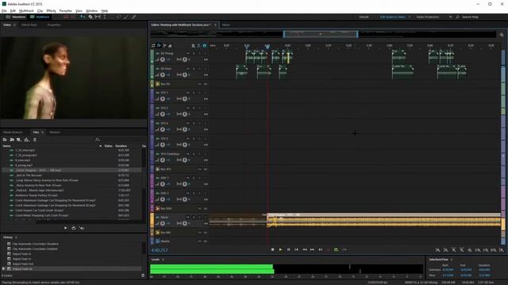508x285 pixels.
Task: Select the Razor tool in toolbar
Action: click(x=90, y=17)
